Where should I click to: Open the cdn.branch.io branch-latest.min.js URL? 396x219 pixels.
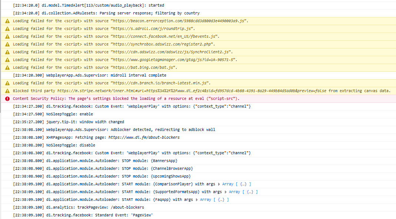(160, 83)
